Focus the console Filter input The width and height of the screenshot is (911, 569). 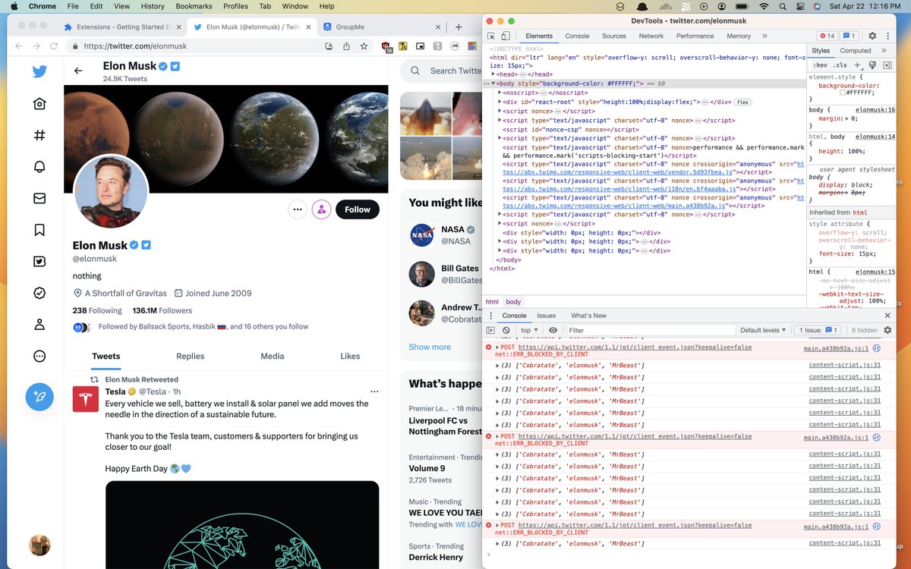click(651, 330)
